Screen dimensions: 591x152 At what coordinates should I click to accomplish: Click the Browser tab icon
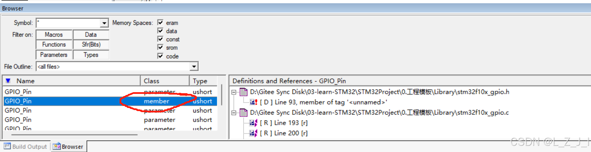tap(57, 146)
